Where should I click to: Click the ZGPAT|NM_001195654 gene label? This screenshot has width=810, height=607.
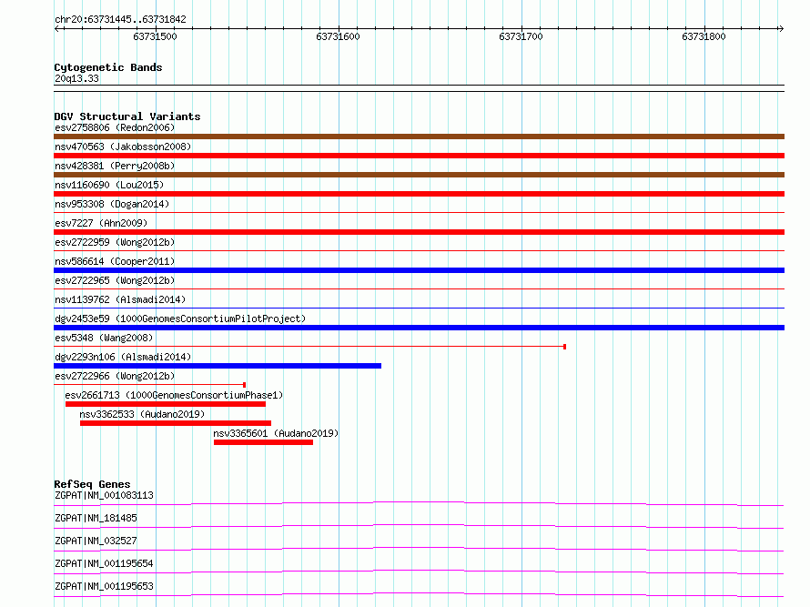[x=104, y=563]
